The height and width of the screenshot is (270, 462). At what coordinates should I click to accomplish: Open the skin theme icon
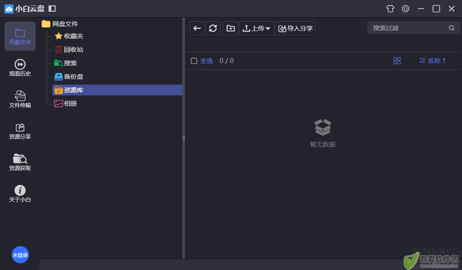coord(390,9)
